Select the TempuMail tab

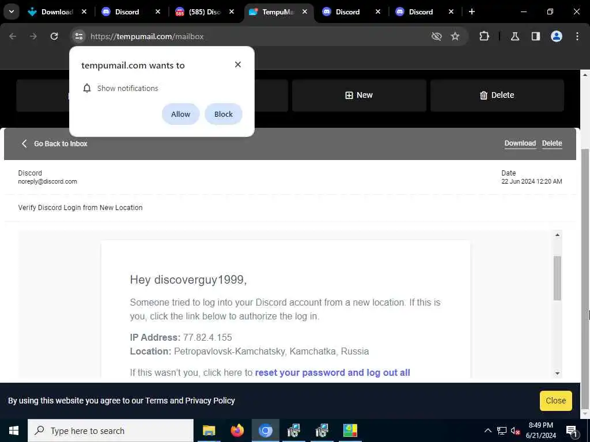click(x=278, y=12)
